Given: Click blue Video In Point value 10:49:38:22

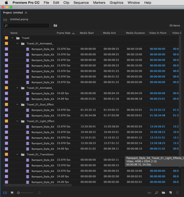Looking at the screenshot, I should (158, 132).
